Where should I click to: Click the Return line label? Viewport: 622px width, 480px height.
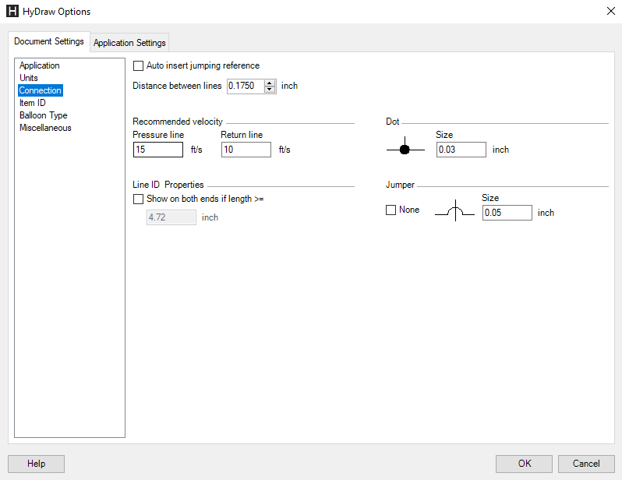click(242, 135)
